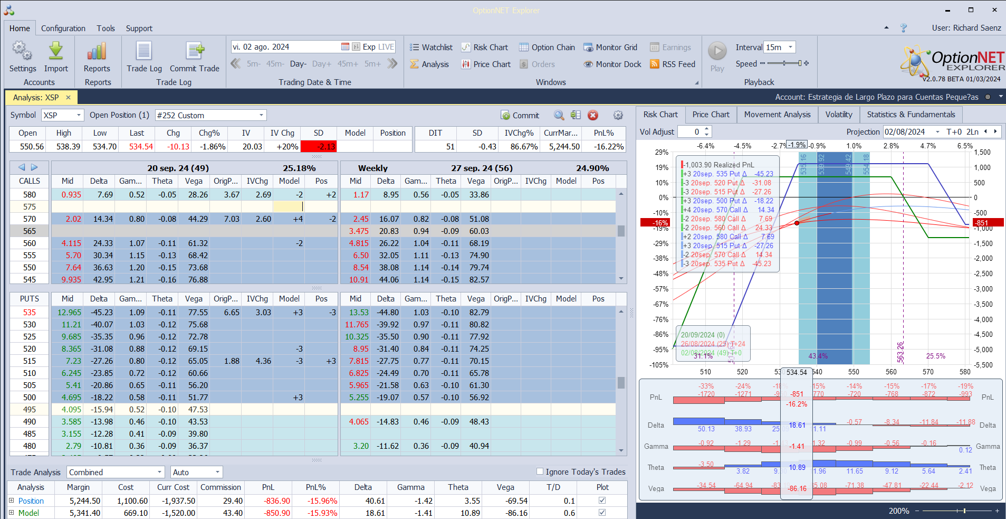This screenshot has height=519, width=1006.
Task: Click the Model link in analysis table
Action: [28, 513]
